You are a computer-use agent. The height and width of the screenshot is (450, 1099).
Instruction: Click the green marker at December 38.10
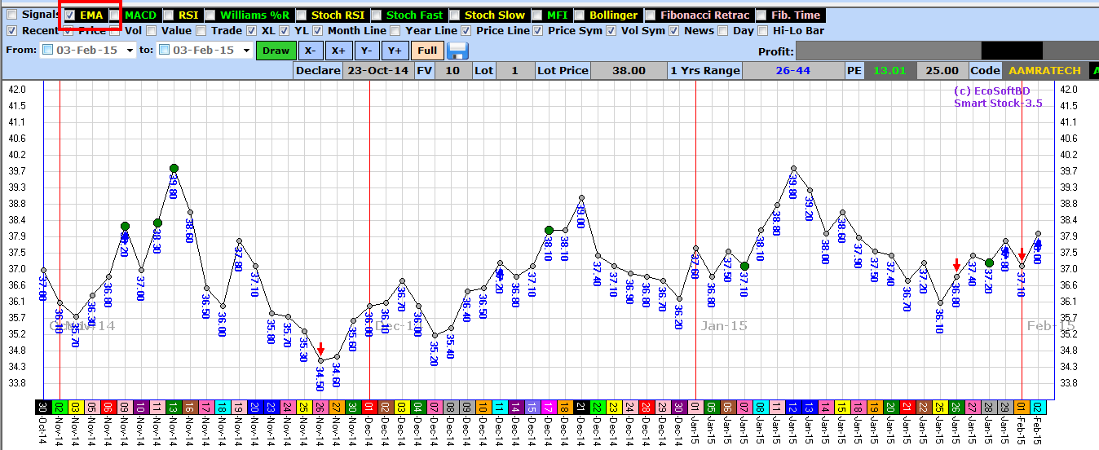(x=549, y=230)
